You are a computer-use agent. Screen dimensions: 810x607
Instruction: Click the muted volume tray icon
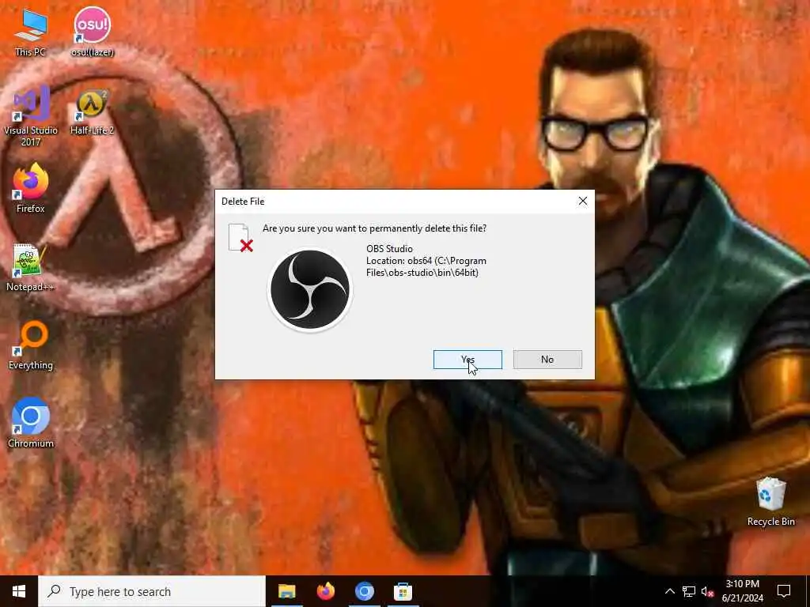(x=707, y=591)
